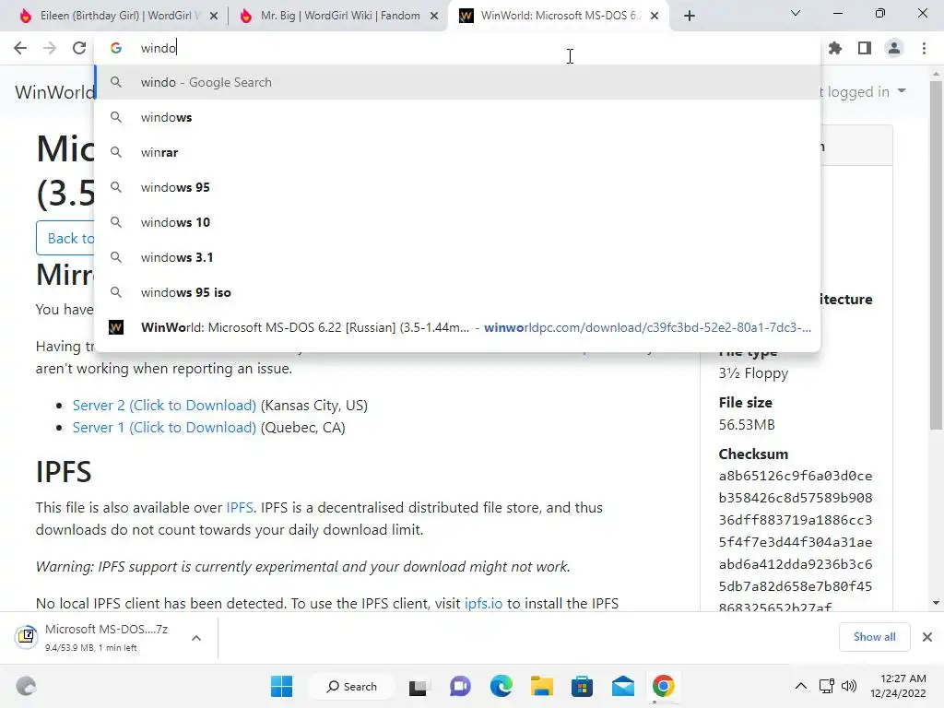Close the Mr. Big WordGirl Wiki tab

(434, 16)
